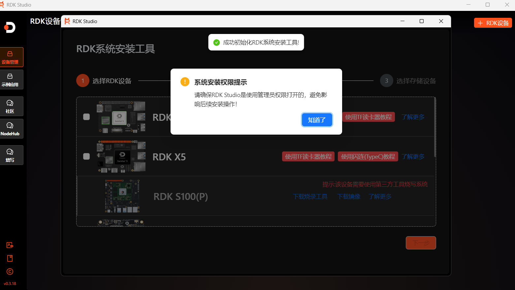
Task: Click 了解更多 in the row above RDK X5
Action: tap(413, 117)
